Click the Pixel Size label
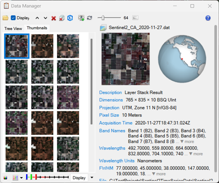Screen dimensions: 219x183 click(x=109, y=115)
